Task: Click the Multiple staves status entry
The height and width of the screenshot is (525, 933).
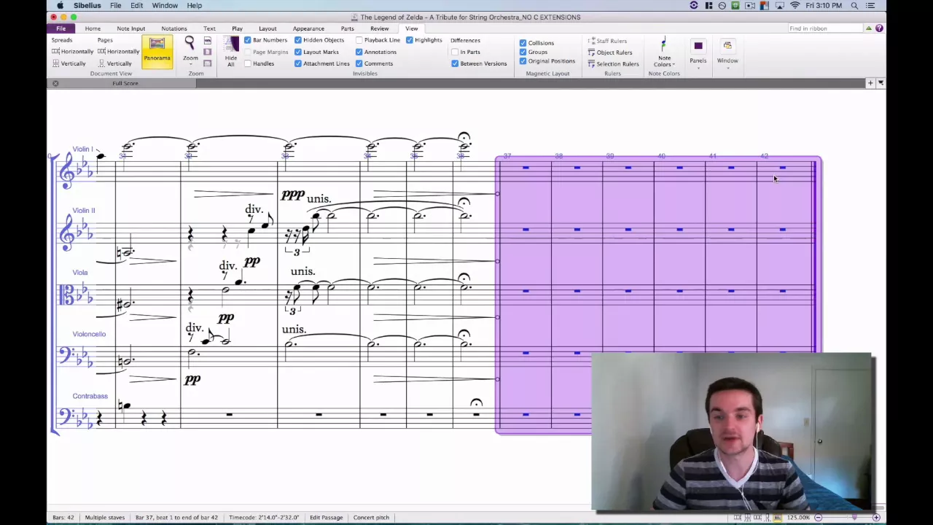Action: point(105,518)
